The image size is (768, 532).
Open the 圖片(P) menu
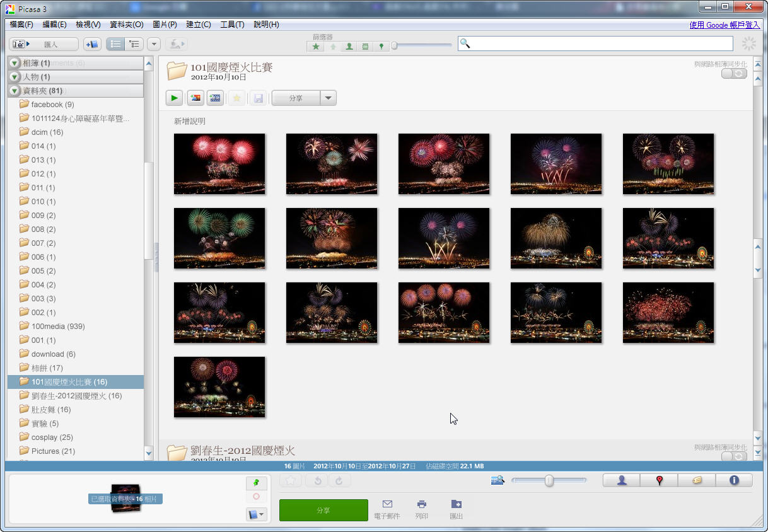[x=165, y=25]
